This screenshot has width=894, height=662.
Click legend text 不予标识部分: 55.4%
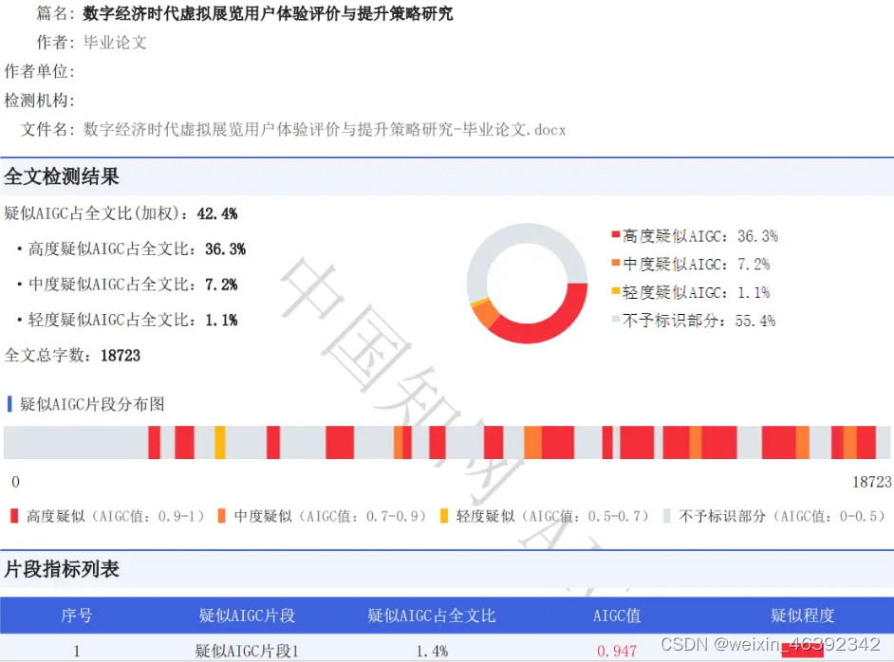(x=699, y=321)
